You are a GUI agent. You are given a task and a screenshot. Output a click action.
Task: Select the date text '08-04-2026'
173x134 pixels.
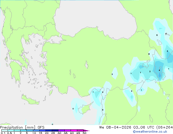(119, 127)
